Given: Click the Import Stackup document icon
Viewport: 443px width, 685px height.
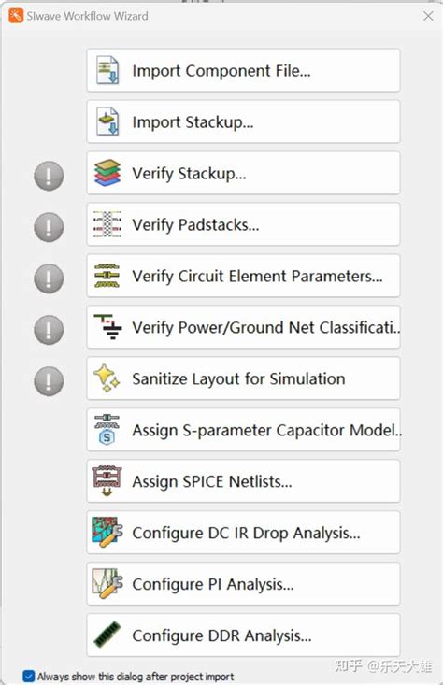Looking at the screenshot, I should [107, 121].
